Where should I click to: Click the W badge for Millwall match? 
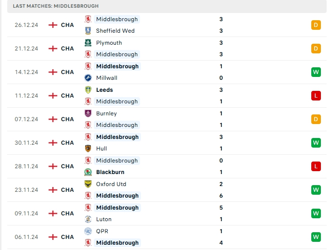[316, 72]
